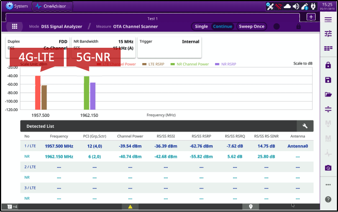338x212 pixels.
Task: Click the brown LTE RSRP bar
Action: point(44,97)
